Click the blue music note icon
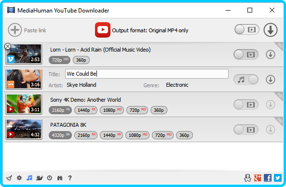286x187 pixels. (x=29, y=178)
